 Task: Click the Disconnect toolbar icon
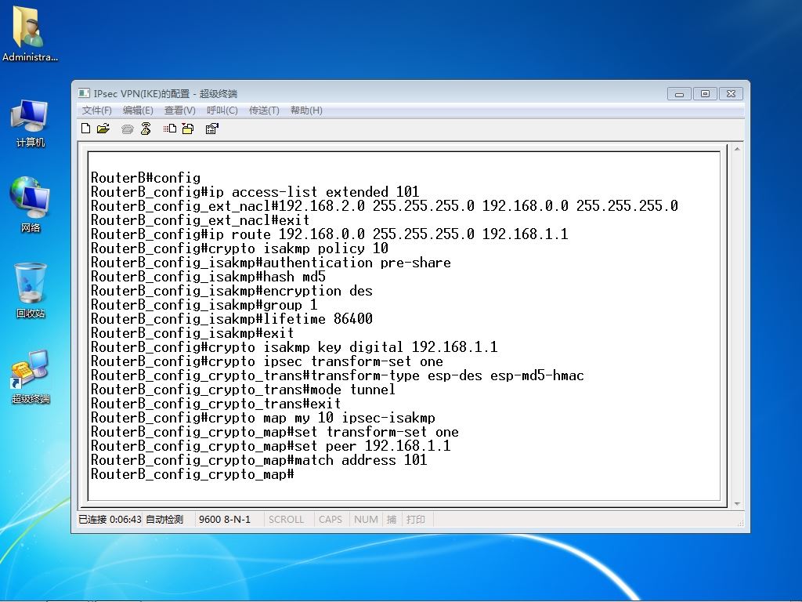[146, 129]
